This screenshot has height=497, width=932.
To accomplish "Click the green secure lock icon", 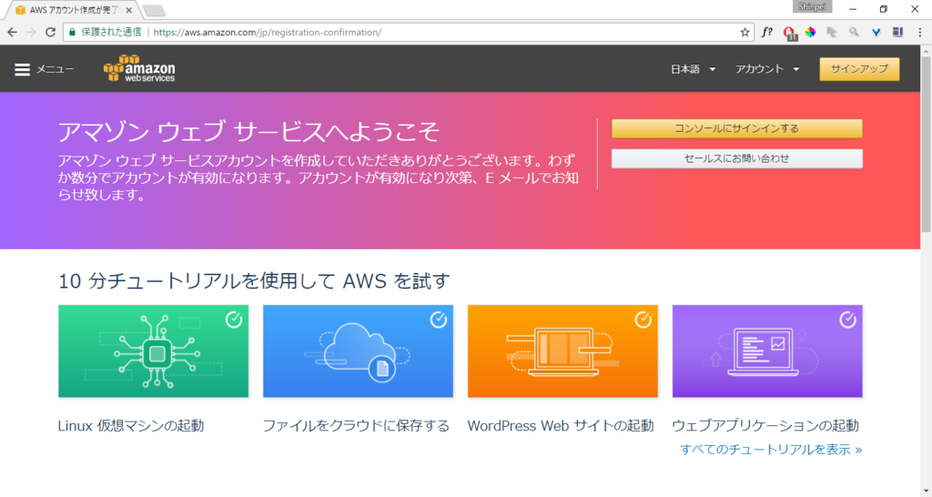I will (73, 32).
